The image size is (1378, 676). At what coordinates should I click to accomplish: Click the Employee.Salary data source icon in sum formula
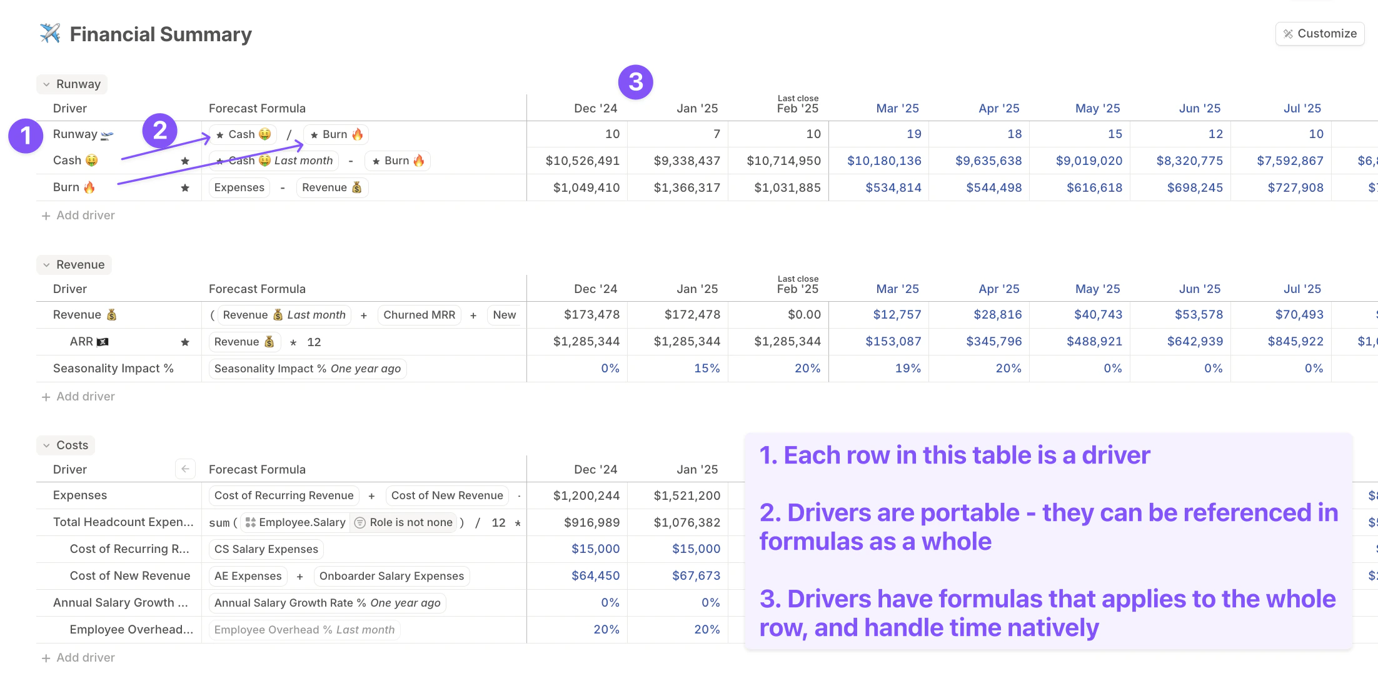(251, 522)
